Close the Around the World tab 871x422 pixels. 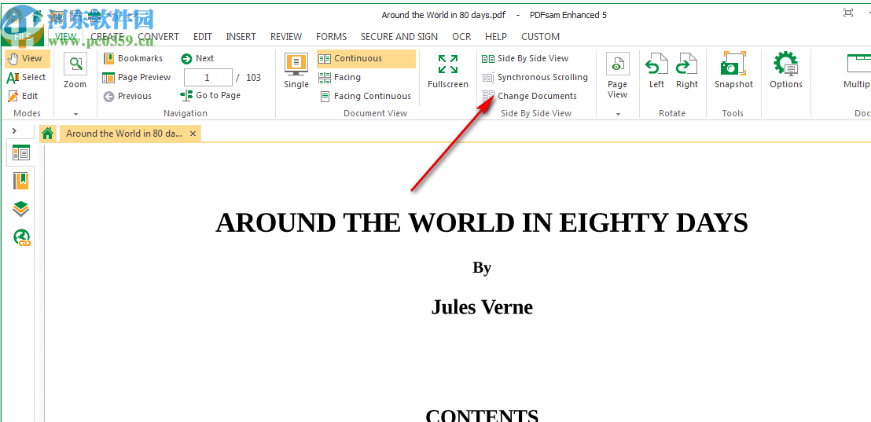193,134
